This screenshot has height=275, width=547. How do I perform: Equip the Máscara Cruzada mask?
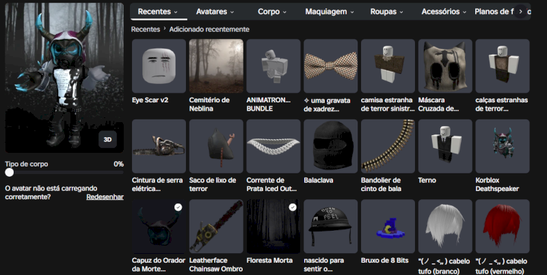445,66
